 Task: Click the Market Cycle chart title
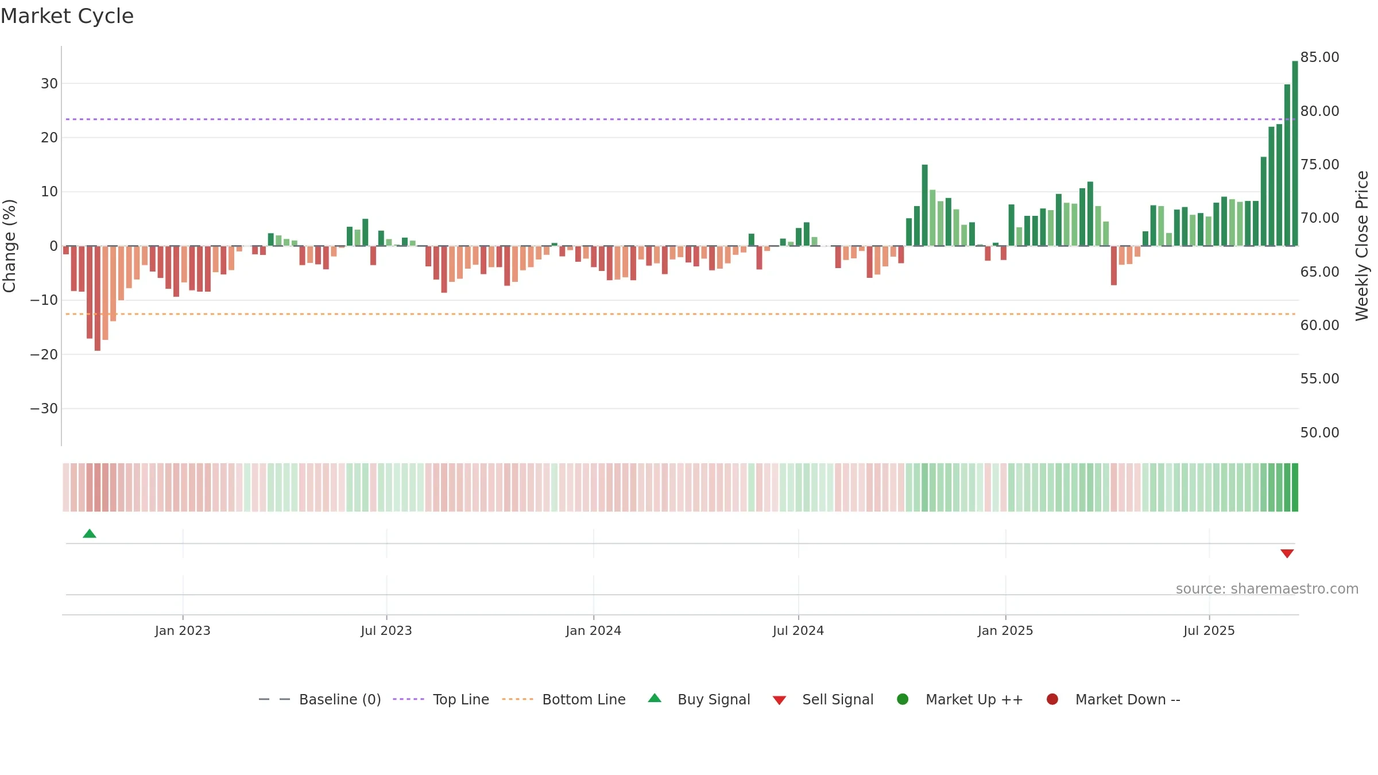pos(67,16)
